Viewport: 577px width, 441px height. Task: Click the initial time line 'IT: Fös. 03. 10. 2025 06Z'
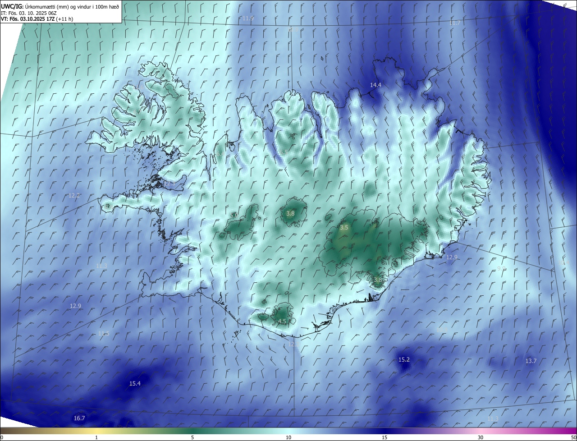click(28, 13)
